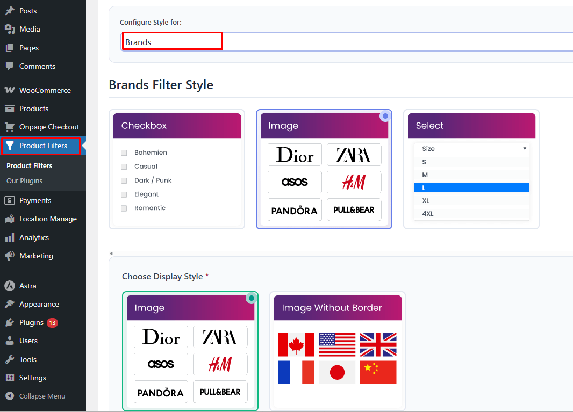Click the ZARA logo in Brands Filter Style
This screenshot has width=573, height=412.
(x=354, y=155)
